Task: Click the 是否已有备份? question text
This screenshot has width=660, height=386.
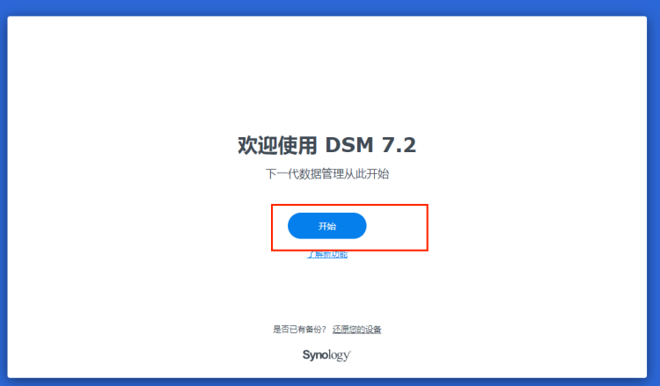Action: (299, 329)
